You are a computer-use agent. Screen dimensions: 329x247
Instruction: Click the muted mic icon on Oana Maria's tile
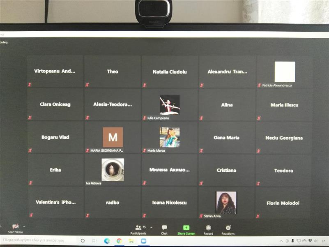click(201, 150)
